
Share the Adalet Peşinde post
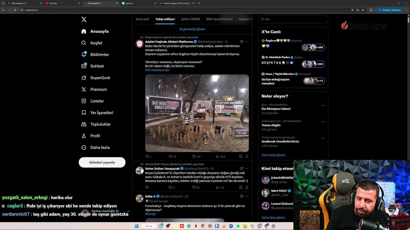[x=247, y=157]
